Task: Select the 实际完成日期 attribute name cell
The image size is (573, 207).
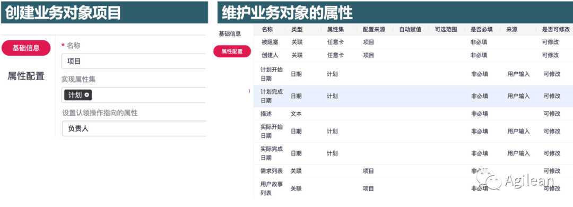Action: 272,153
